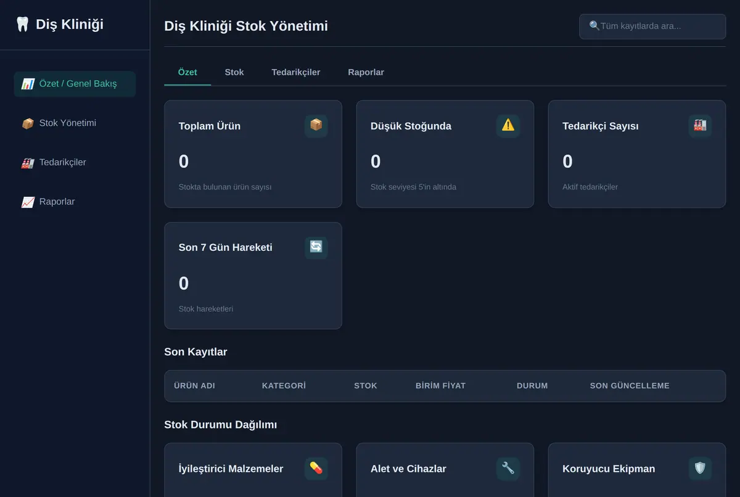
Task: Click the Stok Durumu Dağılımı heading
Action: 221,425
